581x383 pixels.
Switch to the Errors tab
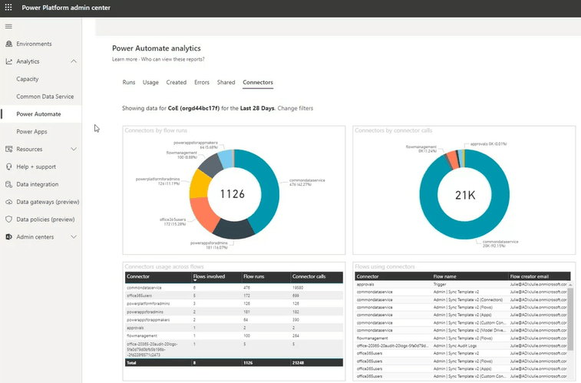tap(201, 82)
